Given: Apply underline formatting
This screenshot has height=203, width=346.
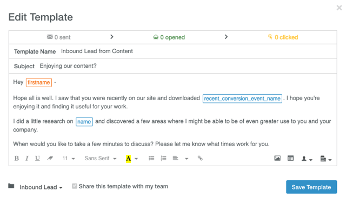Looking at the screenshot, I should coord(37,159).
